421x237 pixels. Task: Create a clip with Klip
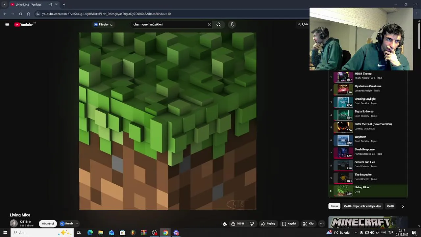coord(308,224)
